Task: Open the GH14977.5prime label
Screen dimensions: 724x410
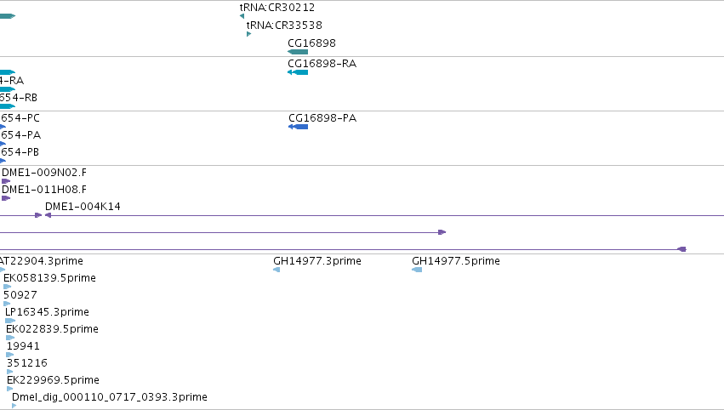Action: [456, 261]
